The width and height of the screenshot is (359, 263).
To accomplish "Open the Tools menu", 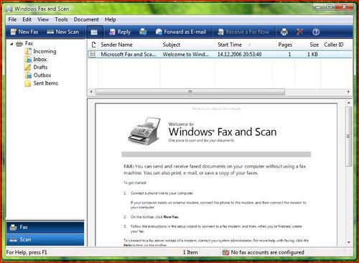I will click(61, 19).
